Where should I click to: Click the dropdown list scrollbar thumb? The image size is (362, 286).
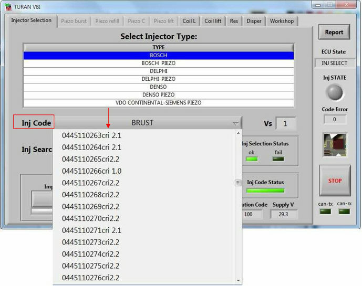[238, 183]
